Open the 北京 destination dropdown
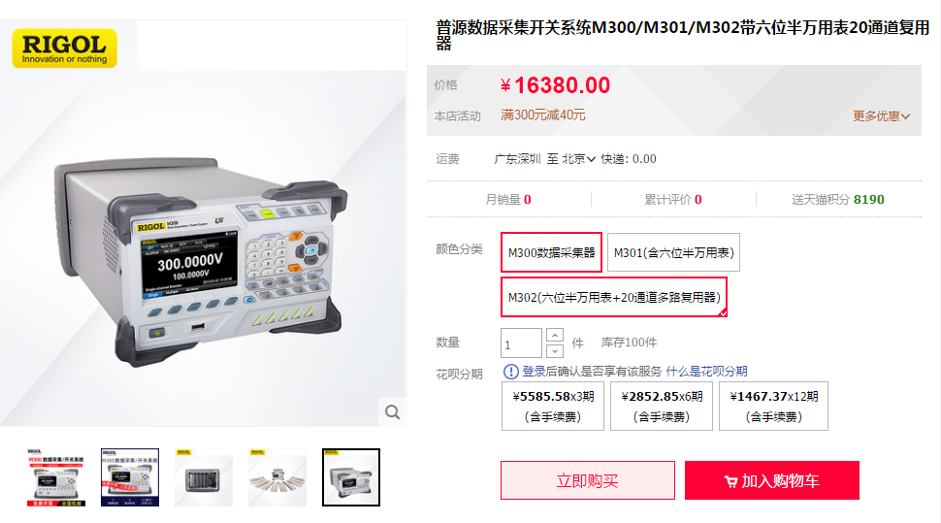The height and width of the screenshot is (523, 941). pyautogui.click(x=578, y=159)
